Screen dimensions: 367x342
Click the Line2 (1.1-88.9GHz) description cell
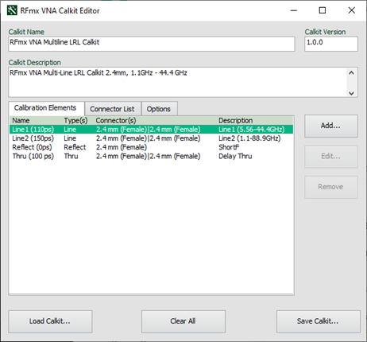[x=249, y=138]
